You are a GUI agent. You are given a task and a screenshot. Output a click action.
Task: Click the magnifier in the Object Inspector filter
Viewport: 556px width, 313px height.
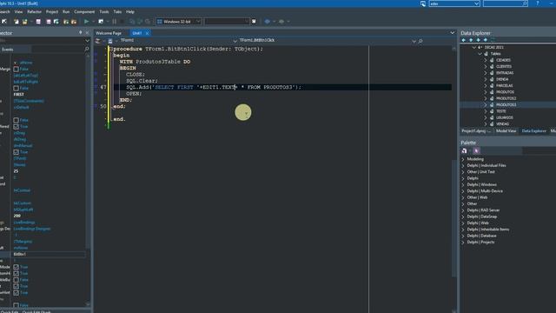(x=87, y=49)
